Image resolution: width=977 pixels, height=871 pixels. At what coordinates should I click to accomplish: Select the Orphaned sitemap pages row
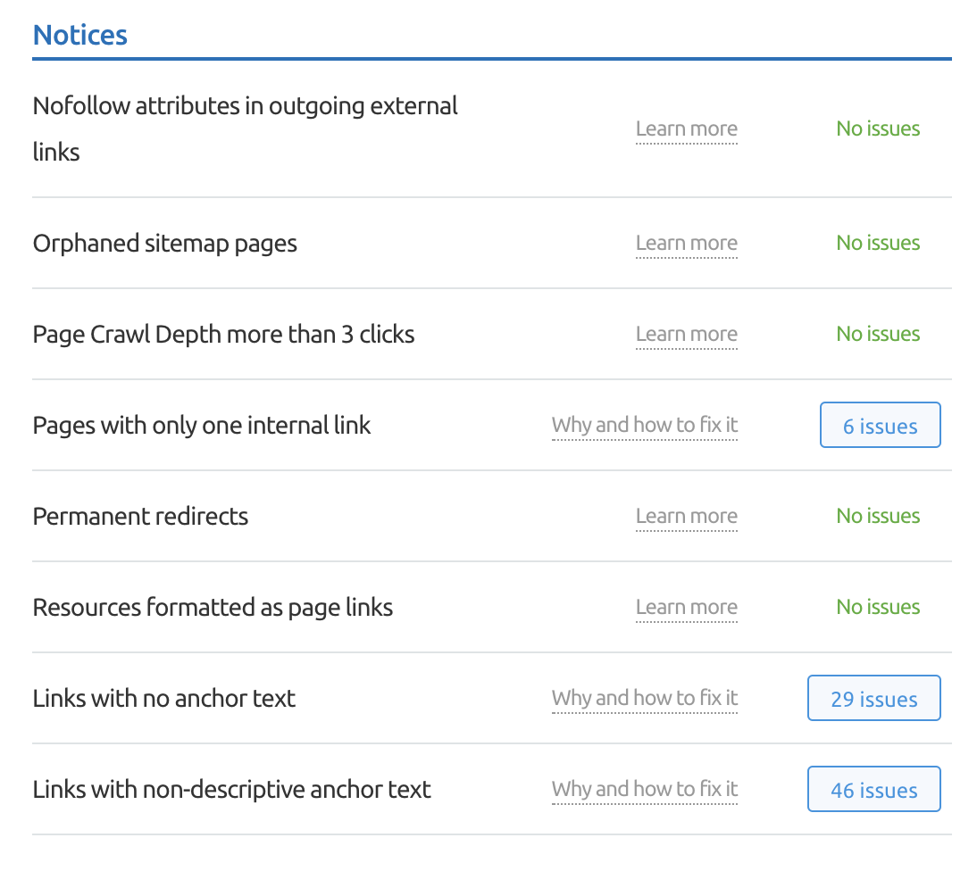click(x=164, y=243)
